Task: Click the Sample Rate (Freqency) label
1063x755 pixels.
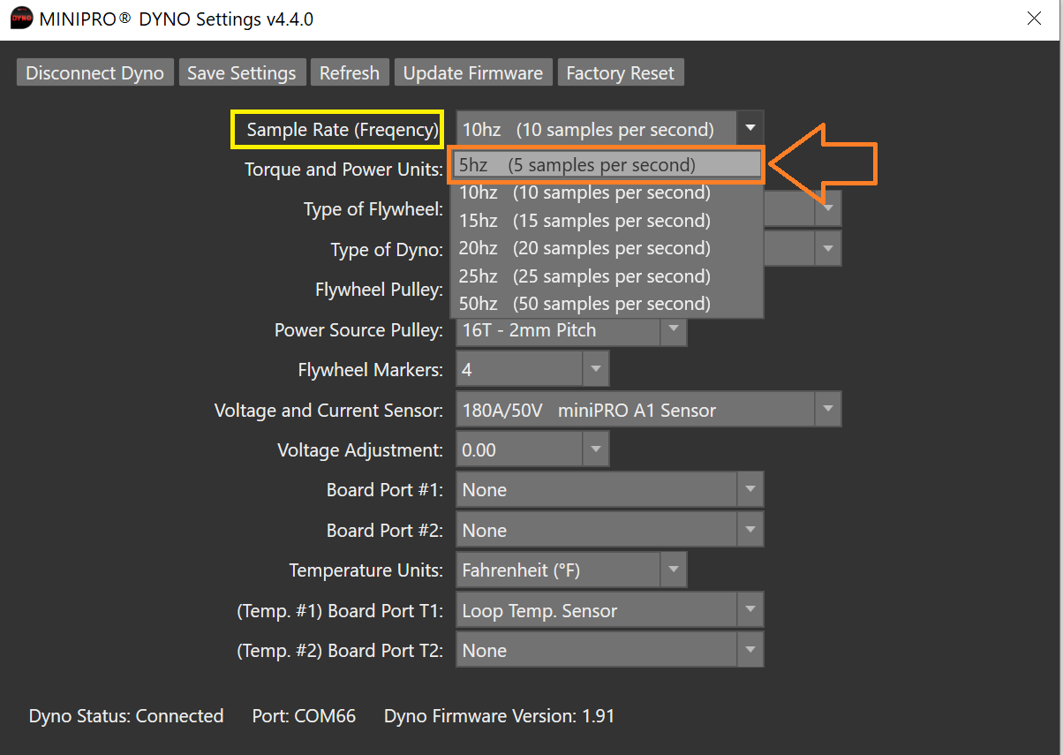Action: [x=343, y=130]
